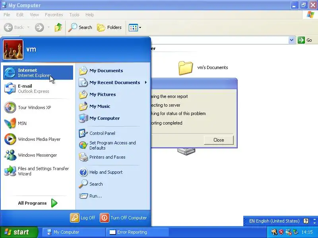The image size is (318, 238).
Task: Open the Favorites menu
Action: (x=54, y=15)
